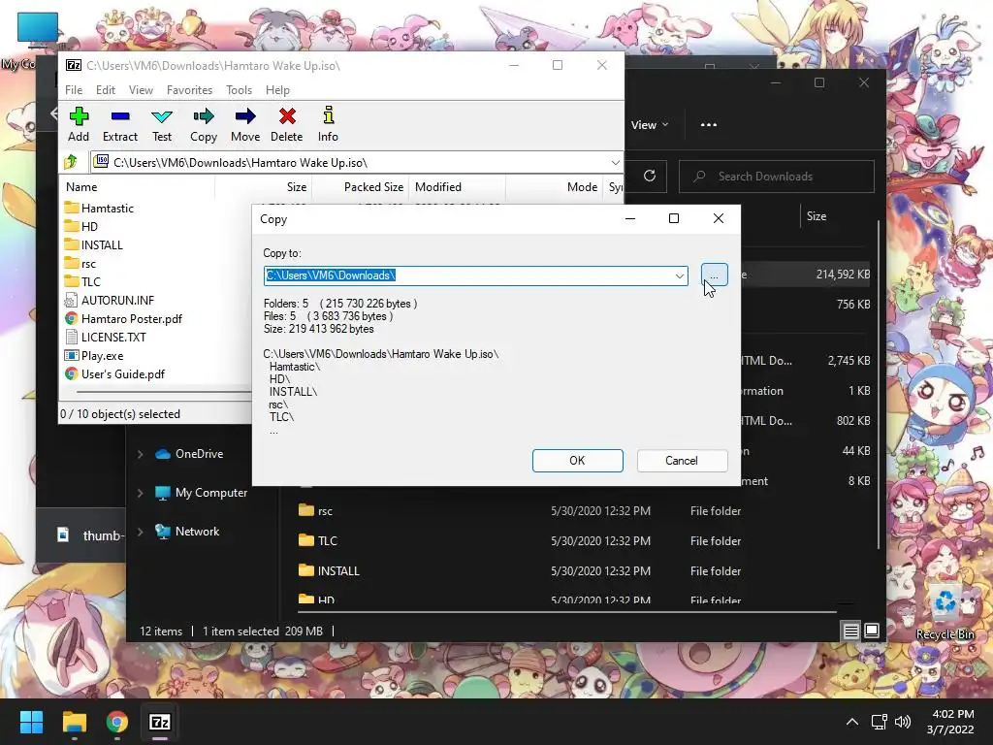Sort by Modified column in 7-Zip
The height and width of the screenshot is (745, 993).
(458, 187)
